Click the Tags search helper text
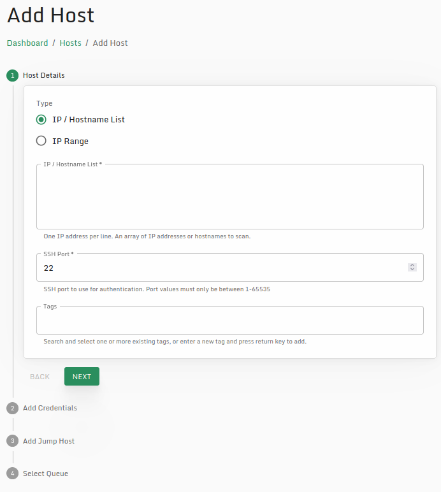The image size is (441, 492). (175, 342)
